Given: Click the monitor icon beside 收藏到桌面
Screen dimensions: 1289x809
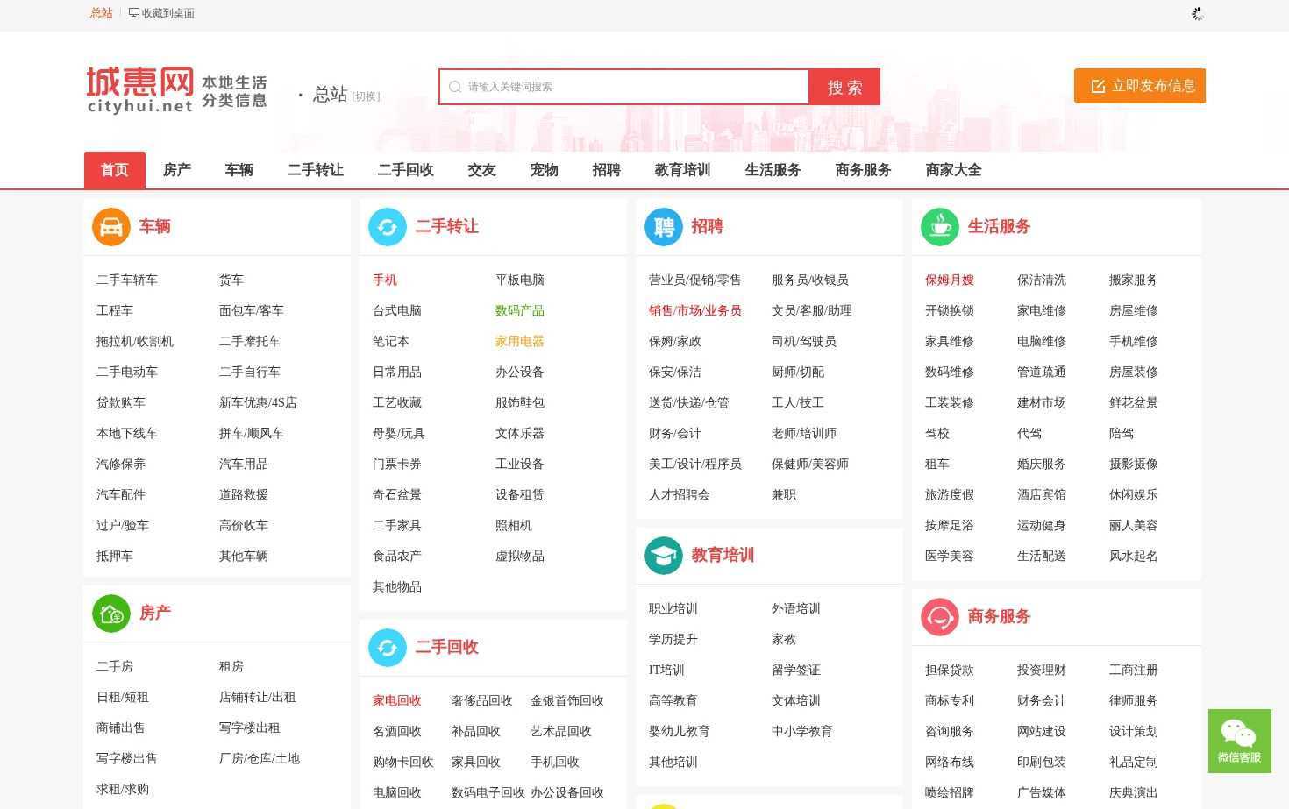Looking at the screenshot, I should point(134,13).
